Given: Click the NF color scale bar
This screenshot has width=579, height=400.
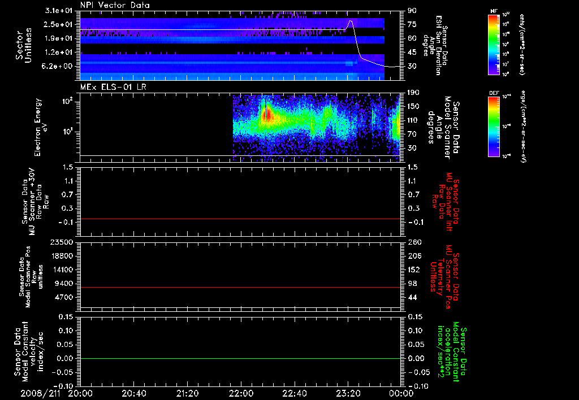Looking at the screenshot, I should [494, 45].
